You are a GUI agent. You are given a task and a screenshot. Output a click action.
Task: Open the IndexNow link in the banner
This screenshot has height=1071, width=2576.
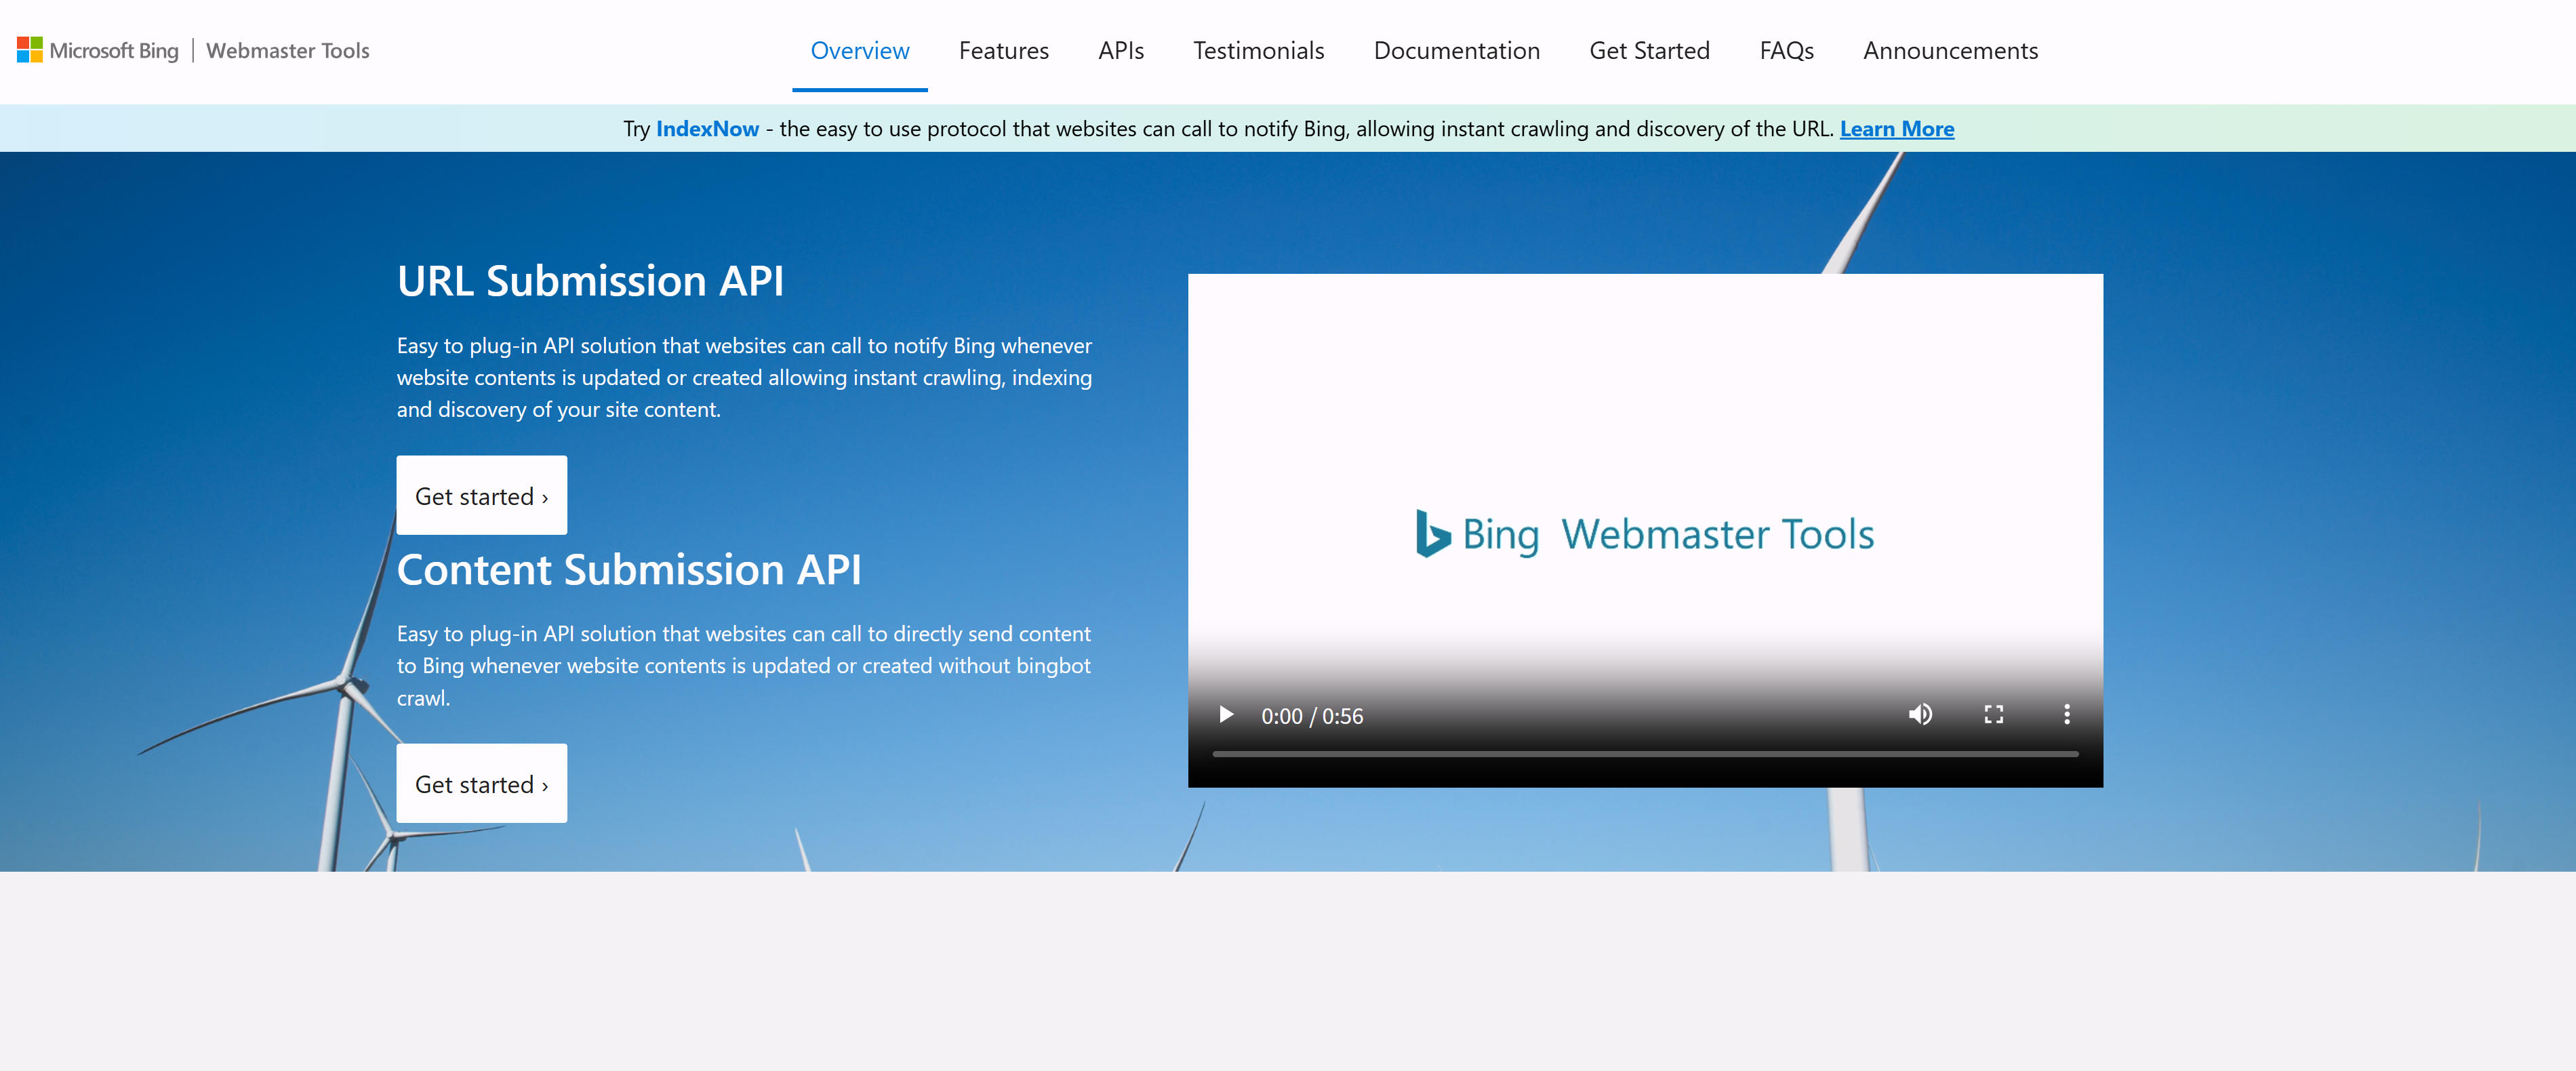[x=707, y=128]
